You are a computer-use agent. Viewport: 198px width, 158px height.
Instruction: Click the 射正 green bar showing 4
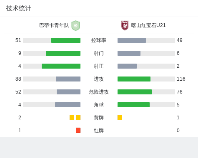click(x=61, y=66)
